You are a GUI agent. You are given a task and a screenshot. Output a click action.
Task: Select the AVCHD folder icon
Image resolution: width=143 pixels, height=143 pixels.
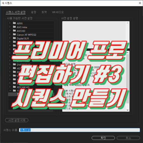pyautogui.click(x=14, y=31)
